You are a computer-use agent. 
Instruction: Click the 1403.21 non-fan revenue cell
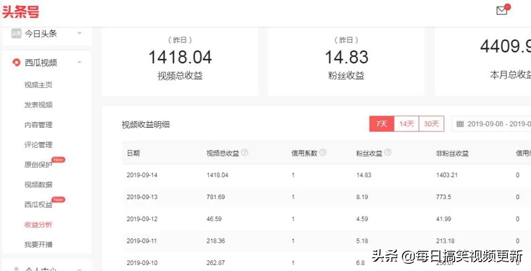(447, 175)
